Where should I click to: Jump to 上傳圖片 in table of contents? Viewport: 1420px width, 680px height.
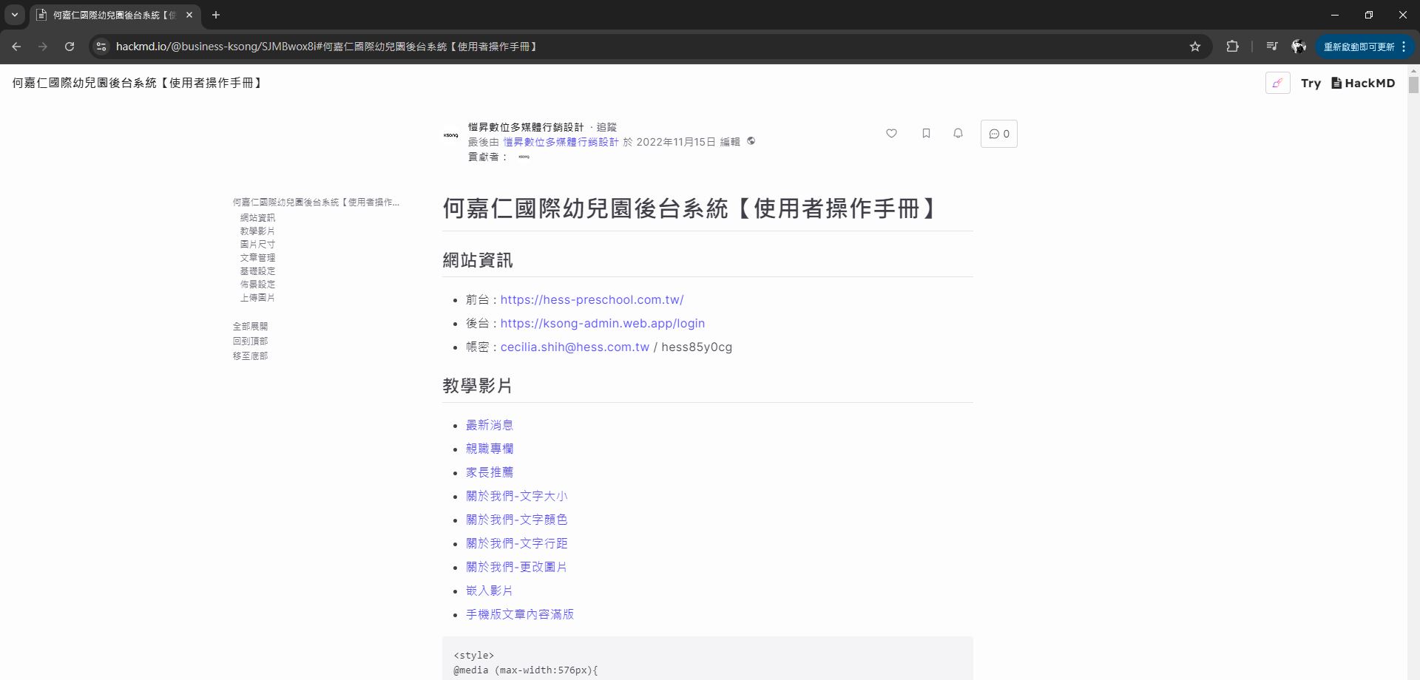click(x=257, y=298)
